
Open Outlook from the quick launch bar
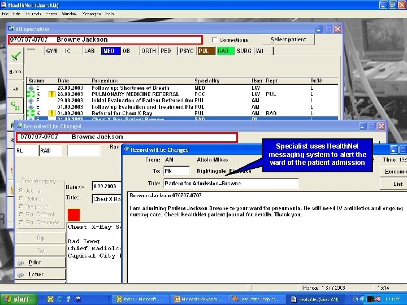[x=50, y=299]
